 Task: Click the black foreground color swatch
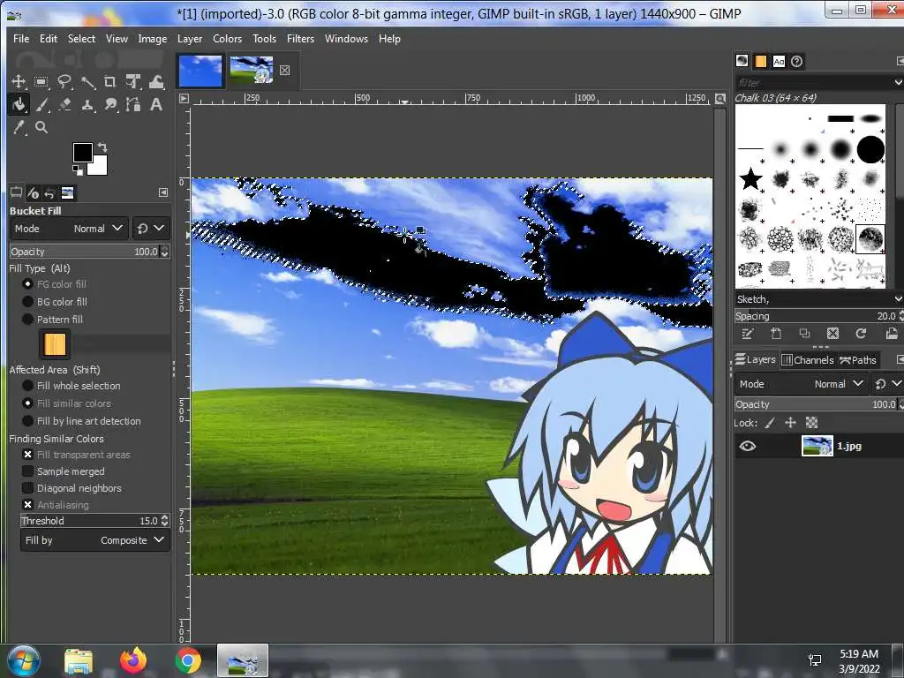(82, 153)
